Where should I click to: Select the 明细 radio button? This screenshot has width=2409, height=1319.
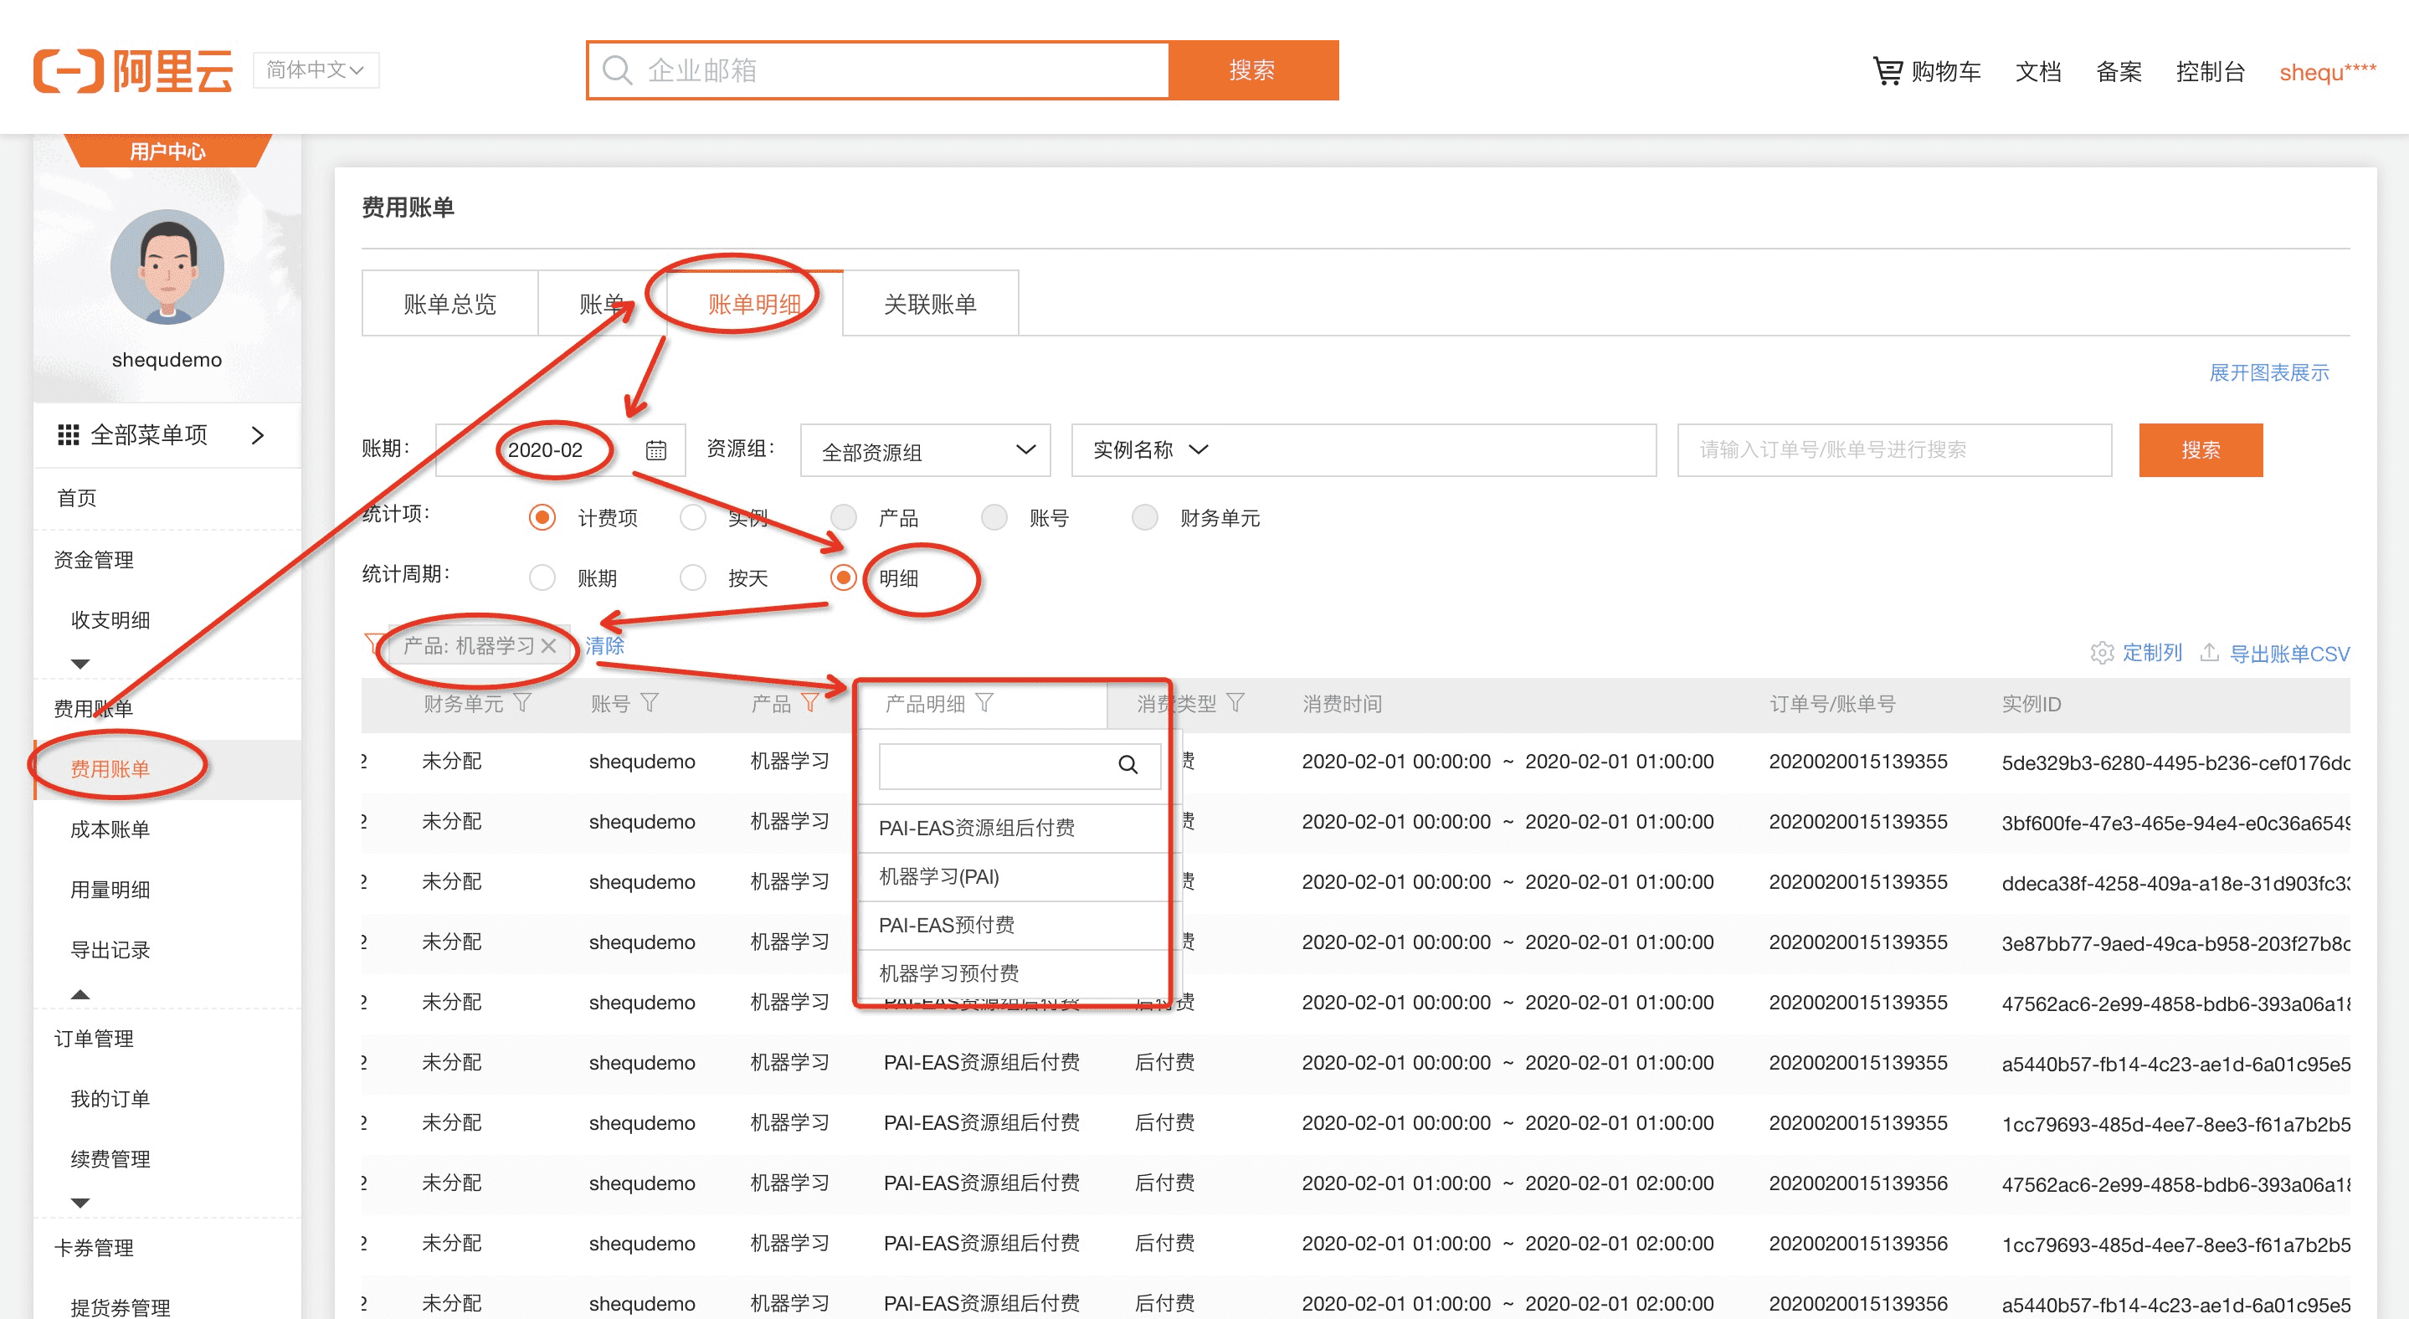click(x=844, y=577)
